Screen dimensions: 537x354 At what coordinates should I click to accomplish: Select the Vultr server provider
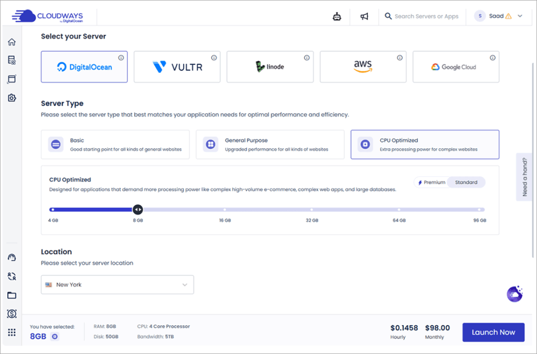pyautogui.click(x=177, y=67)
